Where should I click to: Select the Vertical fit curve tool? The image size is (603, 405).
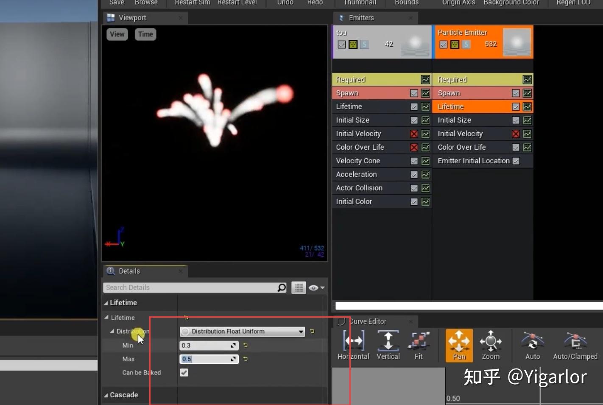pyautogui.click(x=388, y=345)
